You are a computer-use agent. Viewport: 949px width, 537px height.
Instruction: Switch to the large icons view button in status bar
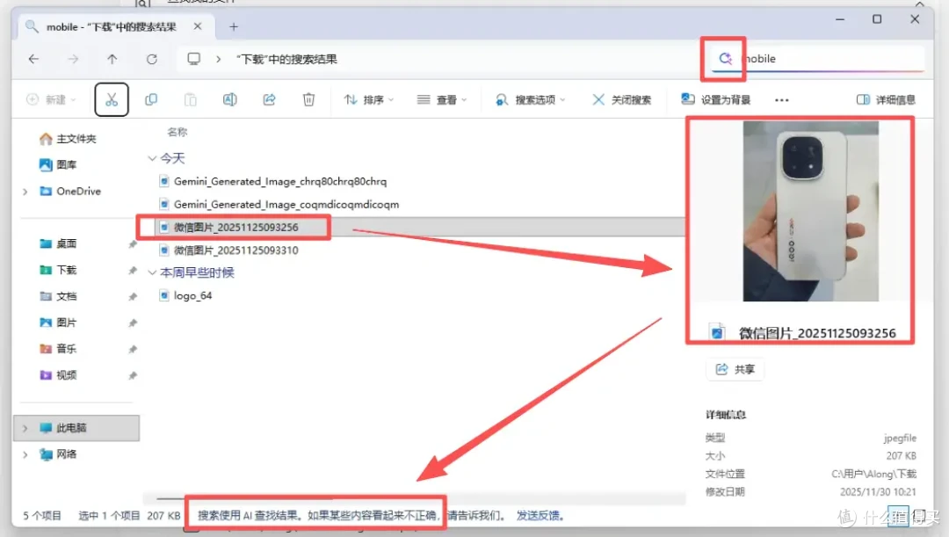coord(919,516)
